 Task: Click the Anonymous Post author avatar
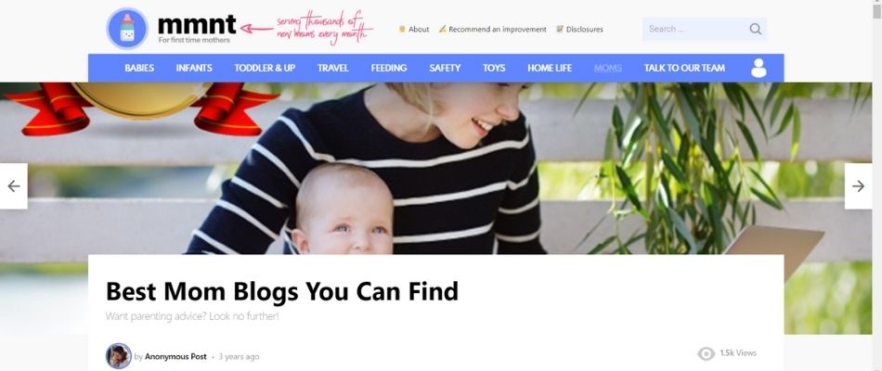pos(119,356)
